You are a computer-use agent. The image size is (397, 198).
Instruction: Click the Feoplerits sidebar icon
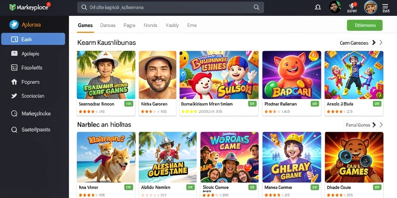coord(14,67)
